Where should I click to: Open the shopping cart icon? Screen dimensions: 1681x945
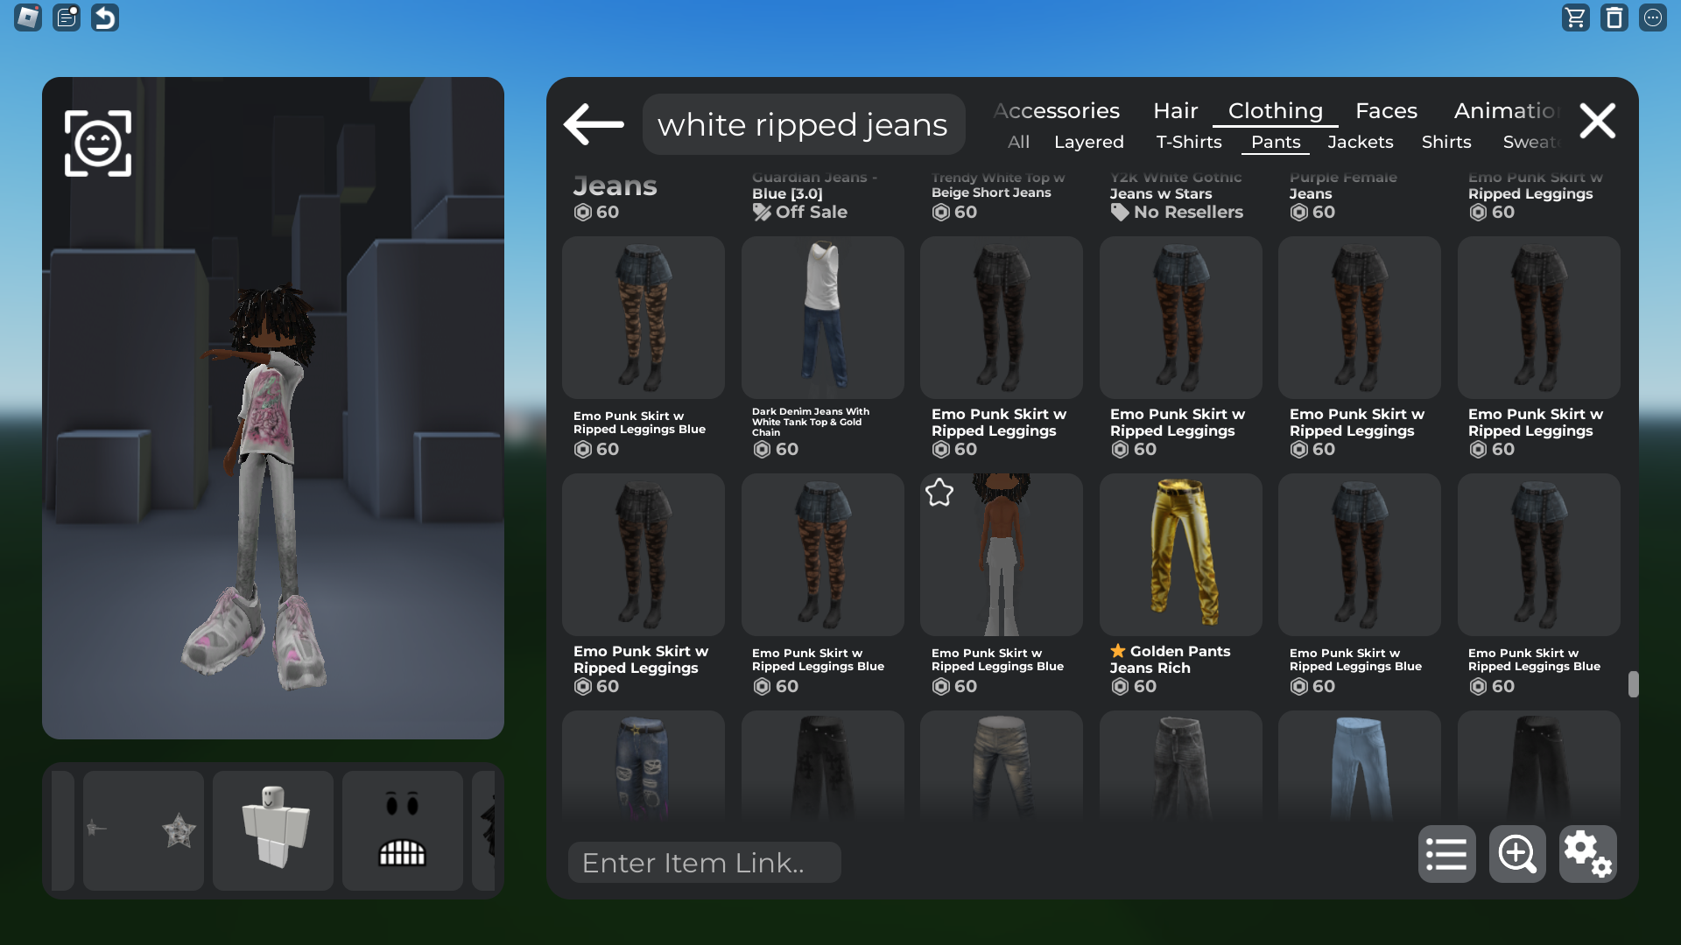(x=1576, y=17)
